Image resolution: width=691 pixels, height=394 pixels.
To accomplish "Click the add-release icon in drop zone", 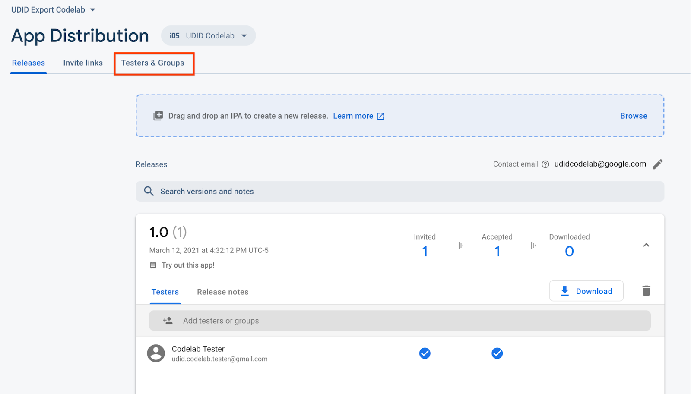I will tap(158, 116).
